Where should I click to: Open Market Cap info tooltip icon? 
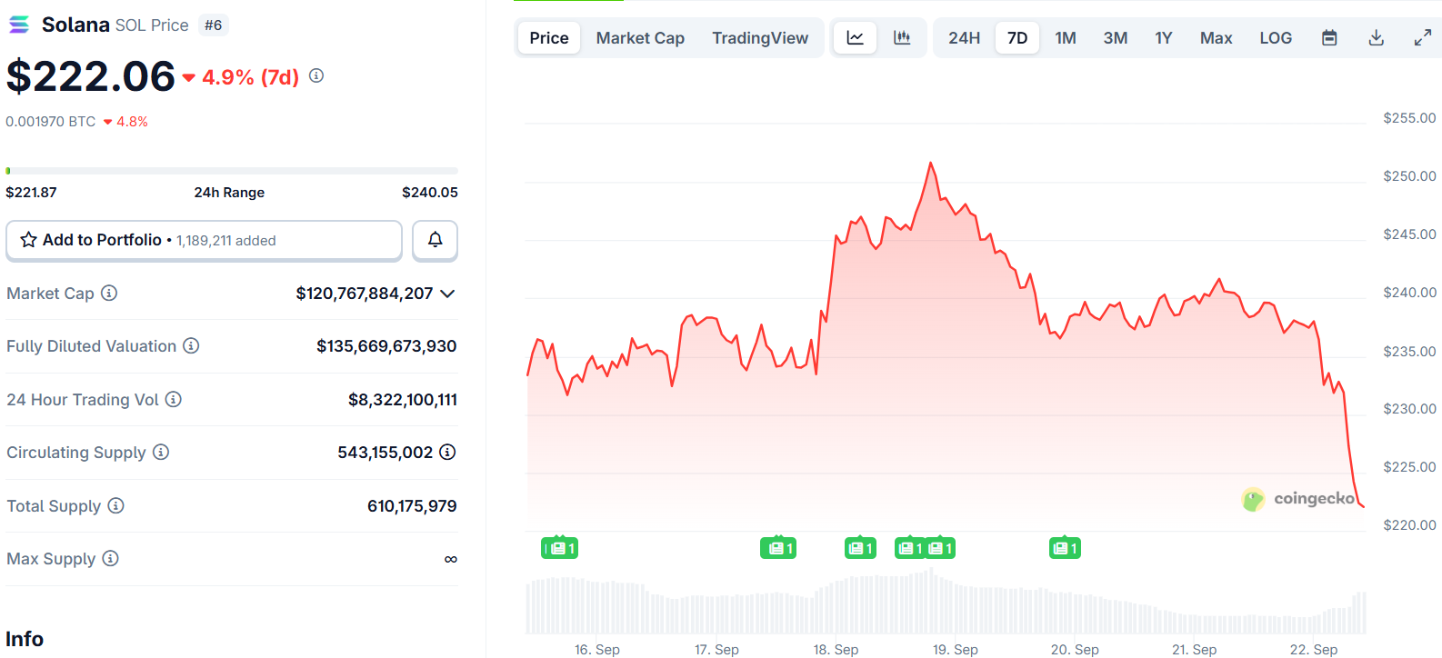pos(109,293)
